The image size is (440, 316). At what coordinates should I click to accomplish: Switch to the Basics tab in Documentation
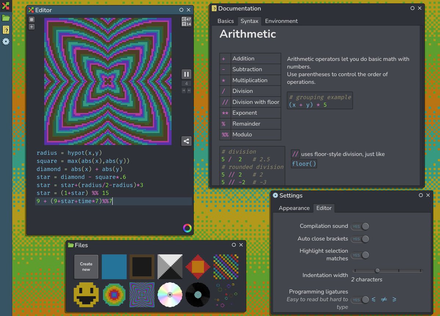(225, 21)
